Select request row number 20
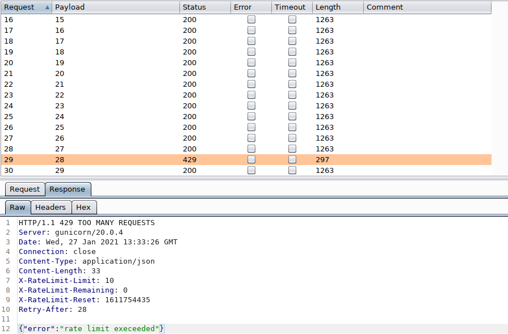The height and width of the screenshot is (334, 508). point(9,63)
